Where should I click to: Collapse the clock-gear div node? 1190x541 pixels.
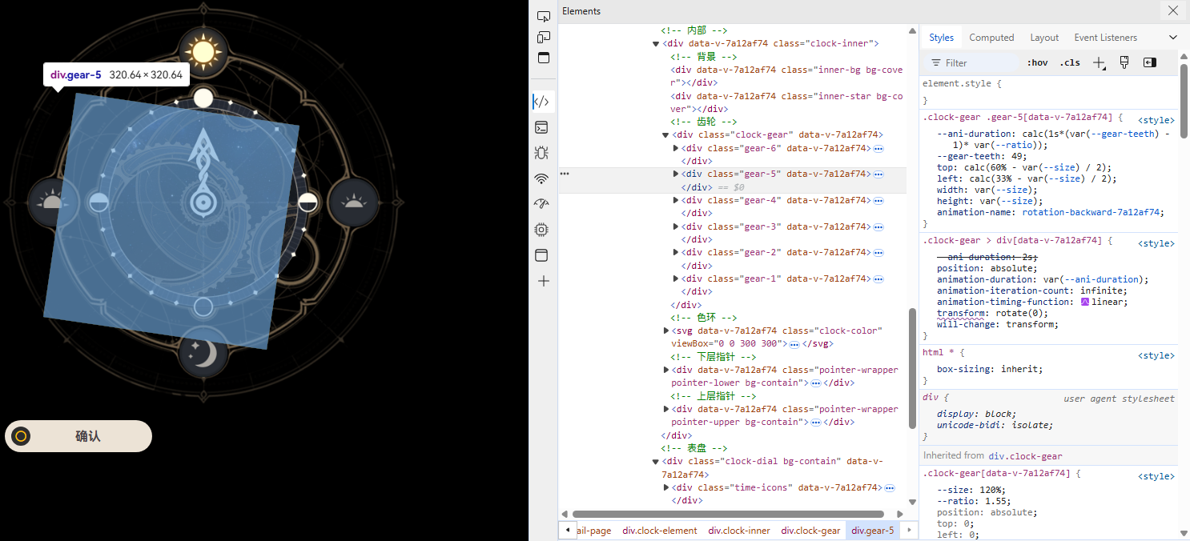click(666, 134)
